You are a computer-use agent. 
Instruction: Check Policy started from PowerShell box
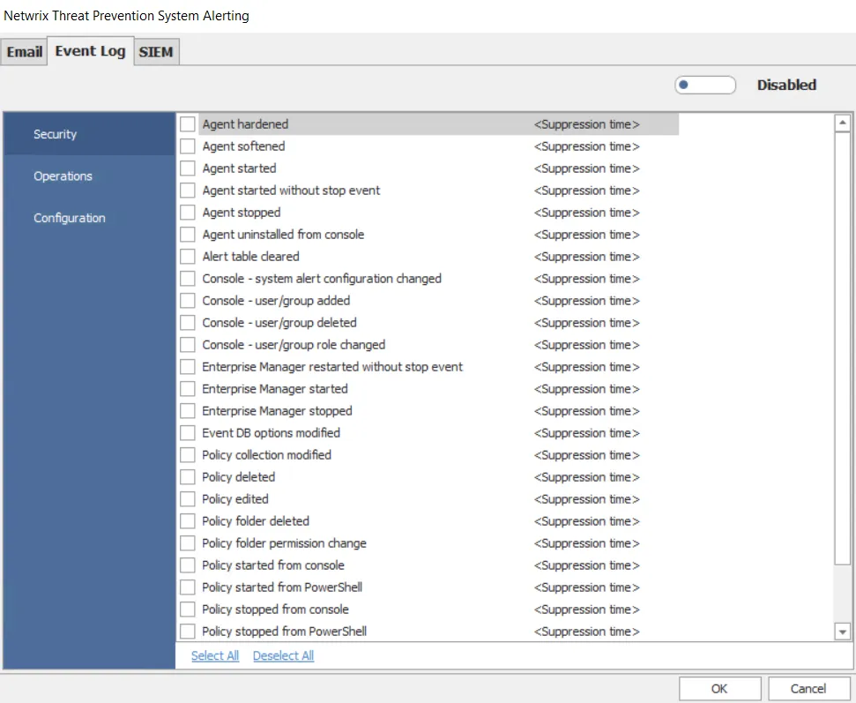187,587
